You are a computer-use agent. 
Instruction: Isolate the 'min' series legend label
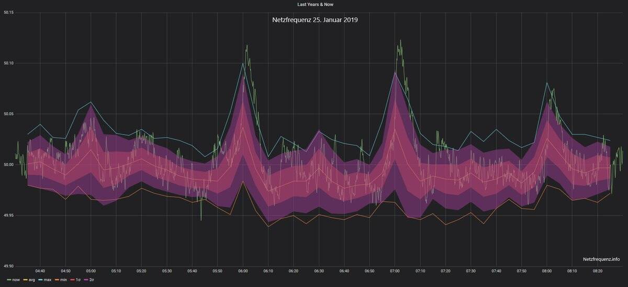pyautogui.click(x=63, y=280)
